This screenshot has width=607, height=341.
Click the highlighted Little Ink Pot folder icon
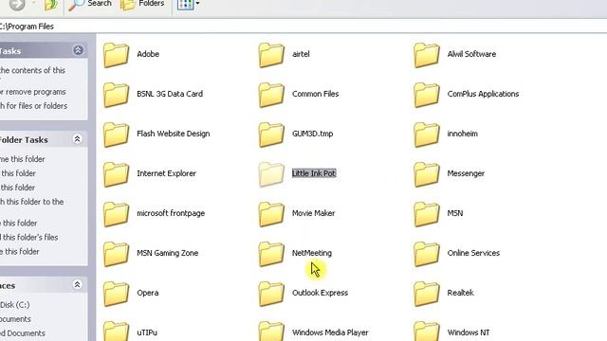pos(271,174)
